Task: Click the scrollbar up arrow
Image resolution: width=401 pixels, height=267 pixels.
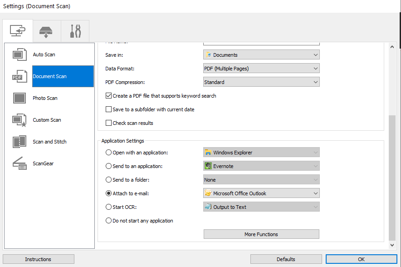Action: pos(392,47)
